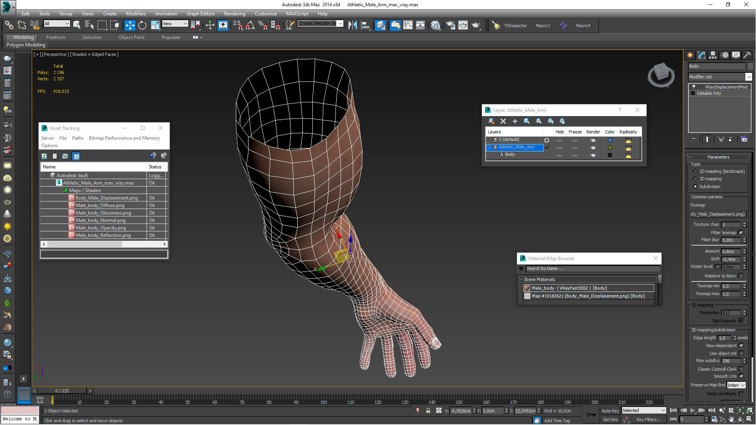Toggle the 2.5D Snaps icon
This screenshot has width=756, height=425.
point(238,25)
